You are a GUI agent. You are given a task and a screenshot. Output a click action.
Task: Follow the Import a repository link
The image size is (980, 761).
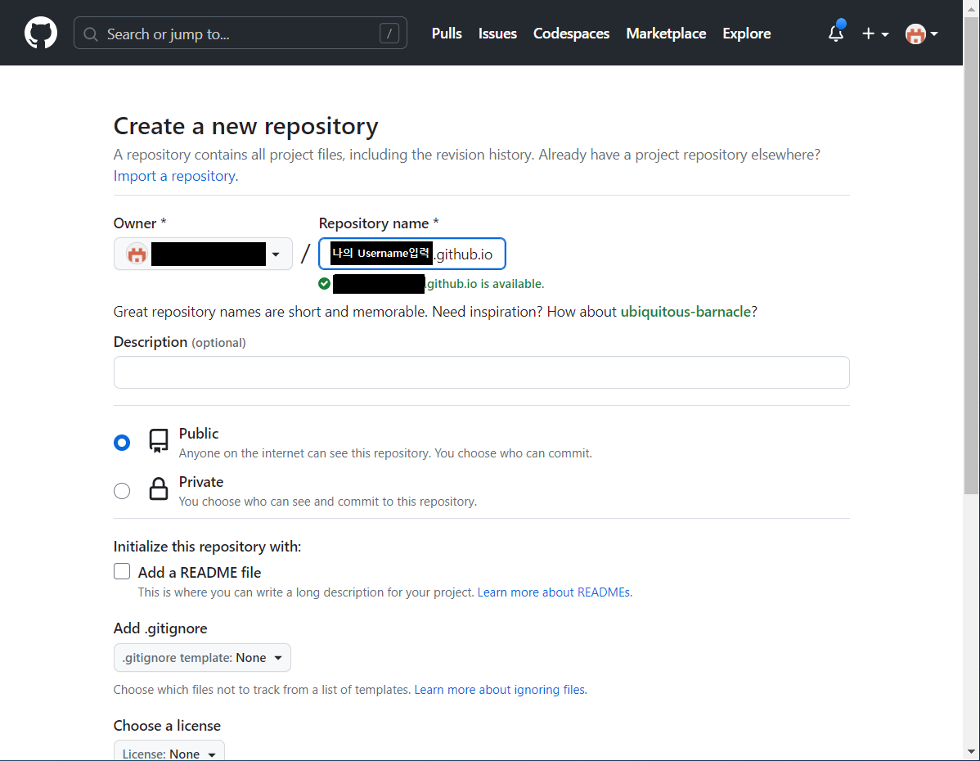pos(176,176)
